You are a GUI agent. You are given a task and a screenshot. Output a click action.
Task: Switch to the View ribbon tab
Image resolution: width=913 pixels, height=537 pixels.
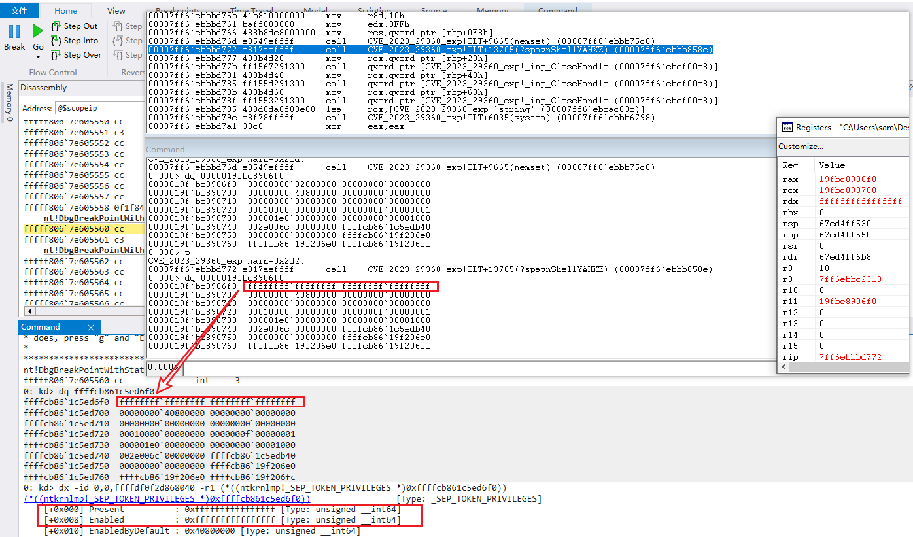tap(116, 11)
